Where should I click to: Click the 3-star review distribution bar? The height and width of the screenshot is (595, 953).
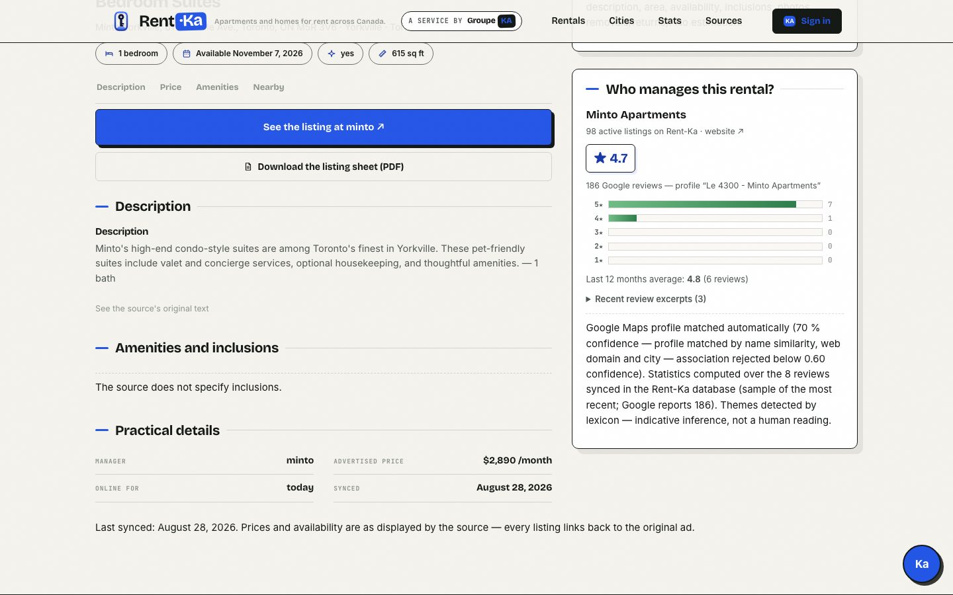[x=715, y=232]
